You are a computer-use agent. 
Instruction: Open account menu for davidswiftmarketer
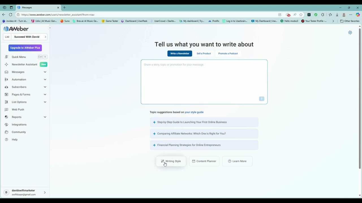click(25, 193)
